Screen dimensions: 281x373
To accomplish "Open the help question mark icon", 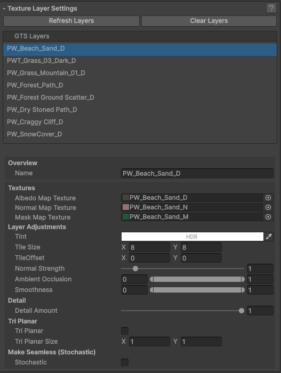I will click(x=271, y=9).
